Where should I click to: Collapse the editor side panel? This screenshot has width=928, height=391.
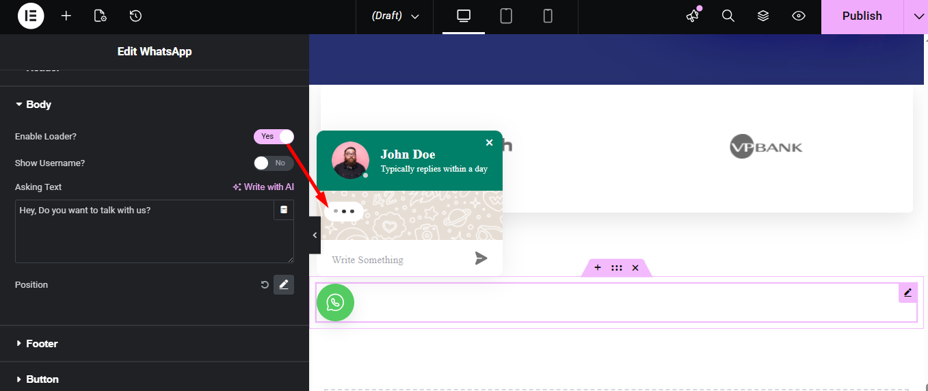coord(315,235)
